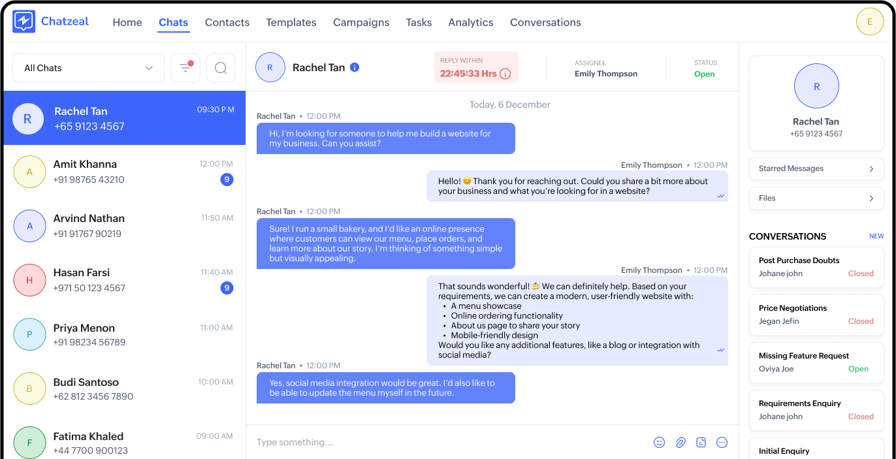Open the Rachel Tan chat row

click(x=125, y=118)
